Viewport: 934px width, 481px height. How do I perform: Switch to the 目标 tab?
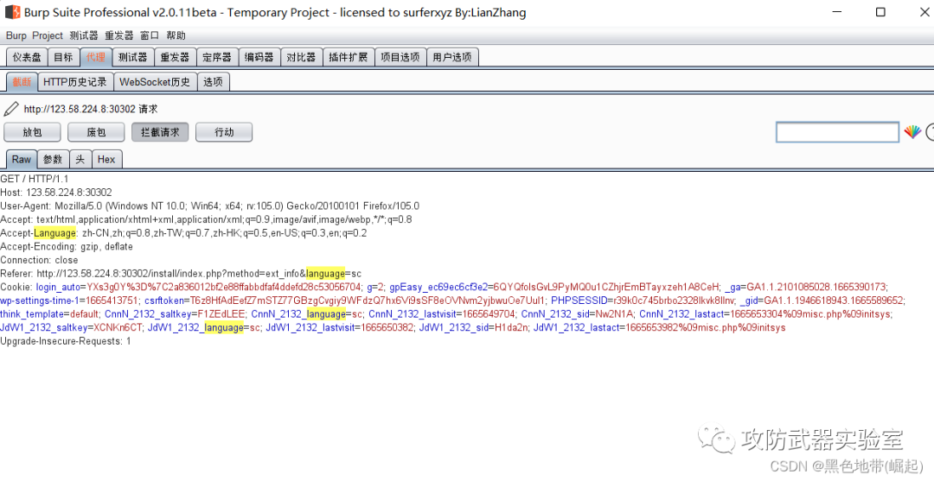tap(63, 58)
